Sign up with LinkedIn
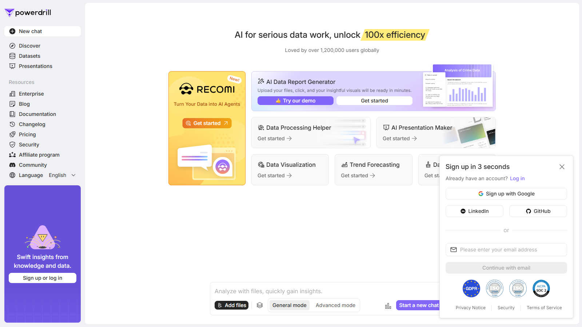The image size is (582, 327). tap(474, 211)
